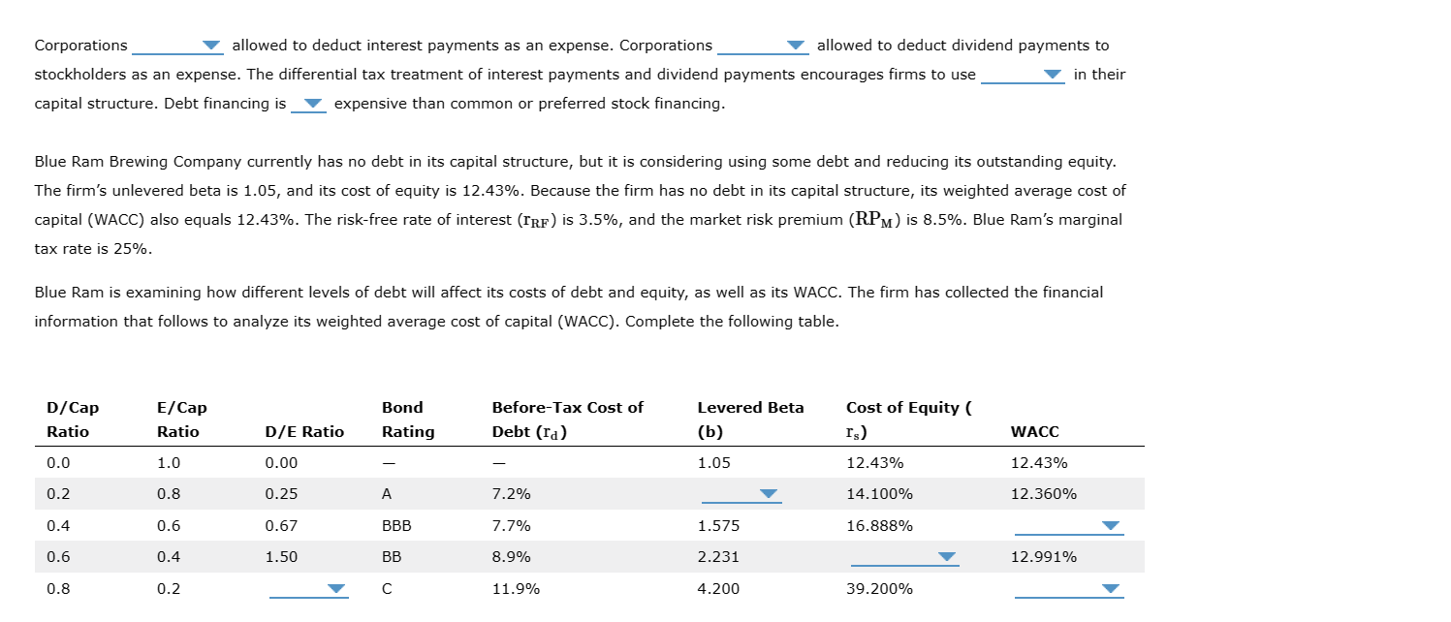
Task: Click the arrow icon on the capital structure blank
Action: click(x=1055, y=75)
